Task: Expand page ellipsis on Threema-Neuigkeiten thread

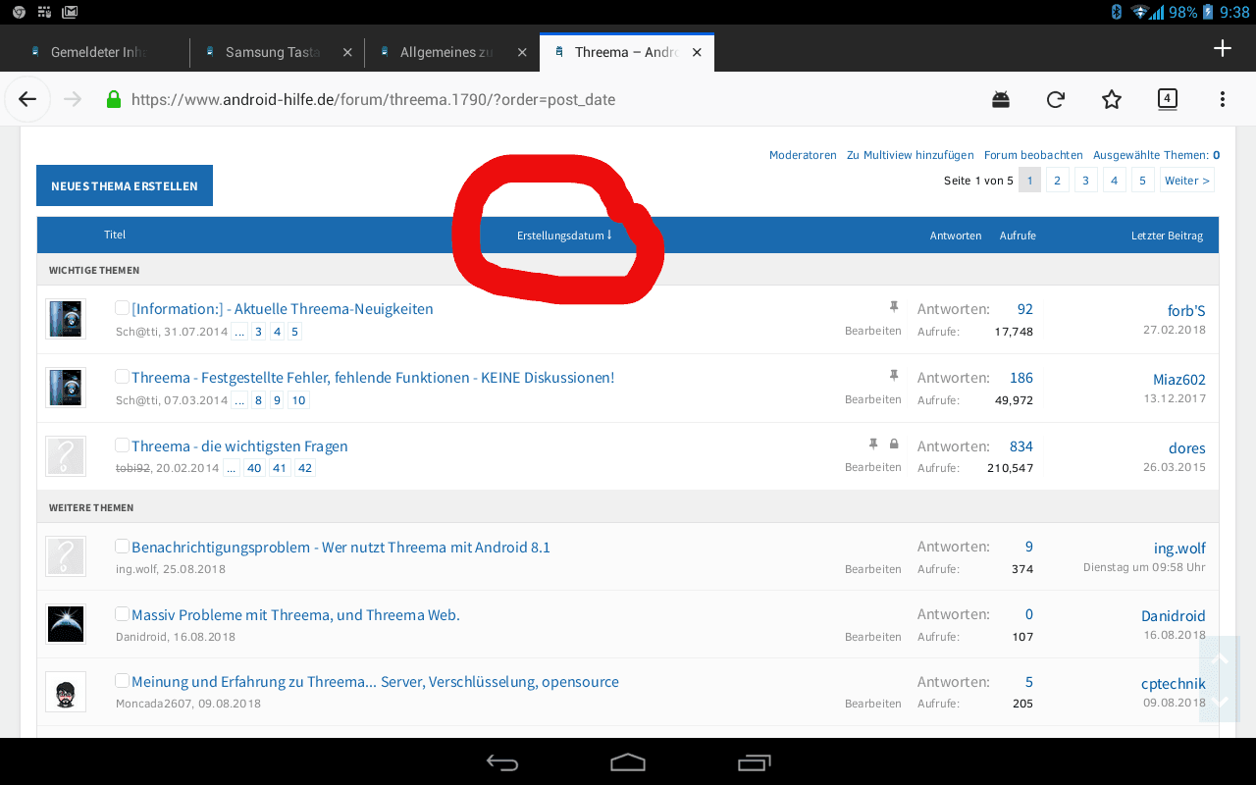Action: pos(238,332)
